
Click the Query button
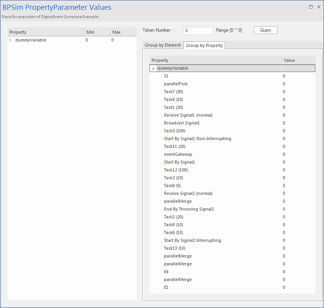[265, 30]
